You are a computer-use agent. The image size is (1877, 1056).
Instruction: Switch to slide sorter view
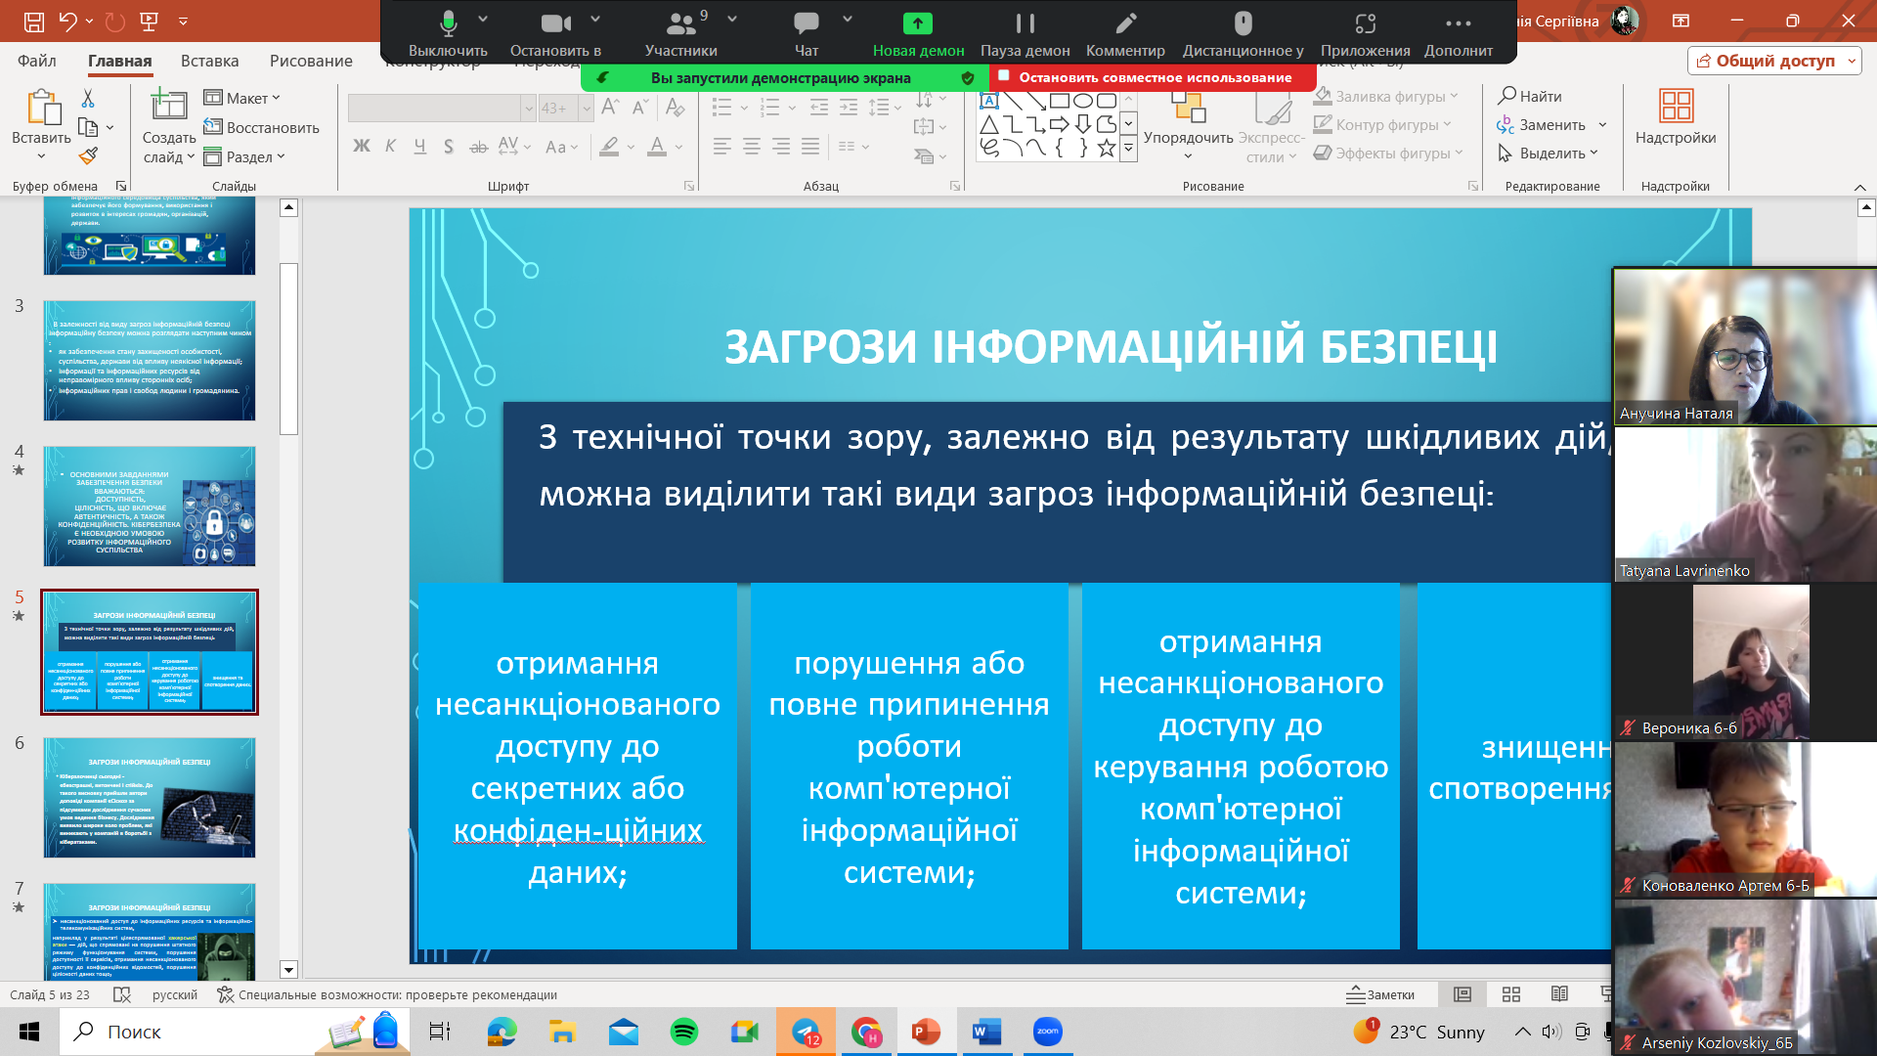point(1511,994)
